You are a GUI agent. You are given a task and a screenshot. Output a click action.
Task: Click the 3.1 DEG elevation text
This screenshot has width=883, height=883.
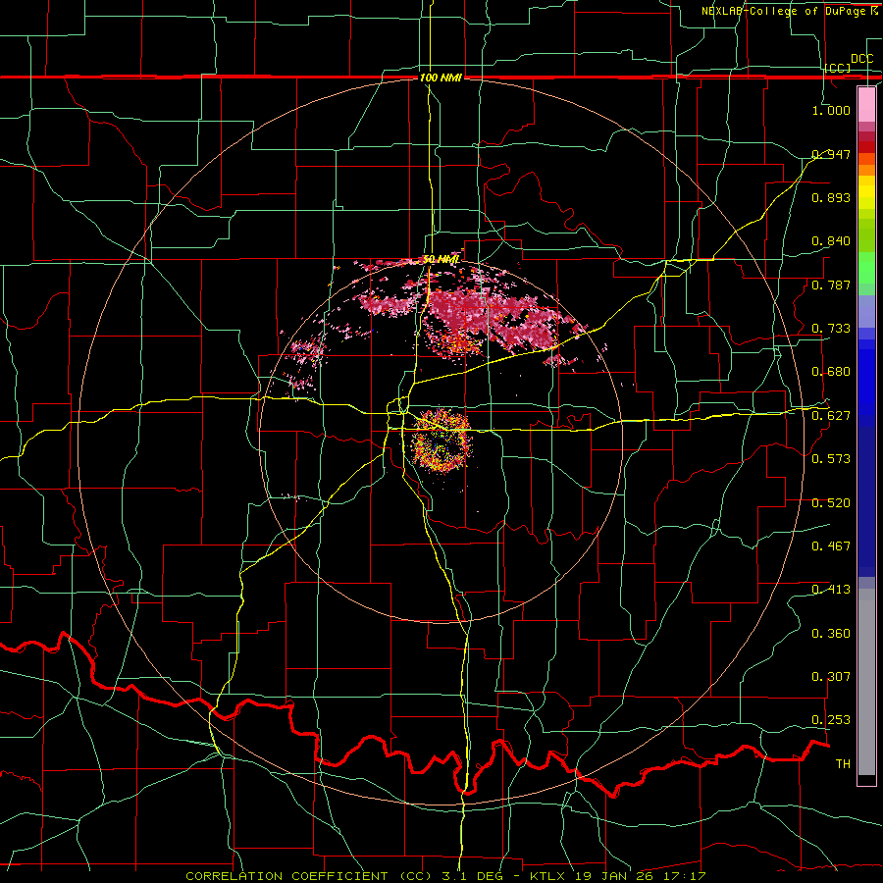point(471,876)
